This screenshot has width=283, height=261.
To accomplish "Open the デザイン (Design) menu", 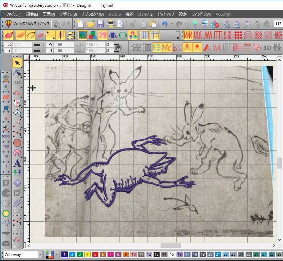I will click(x=68, y=14).
